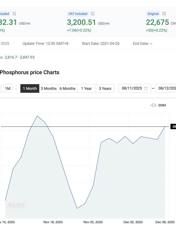This screenshot has height=235, width=176.
Task: Toggle the SMM series legend marker
Action: coord(153,105)
